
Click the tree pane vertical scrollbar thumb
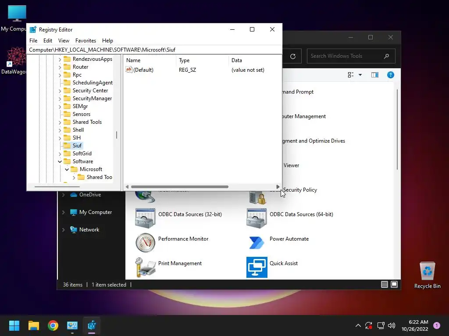[x=117, y=135]
